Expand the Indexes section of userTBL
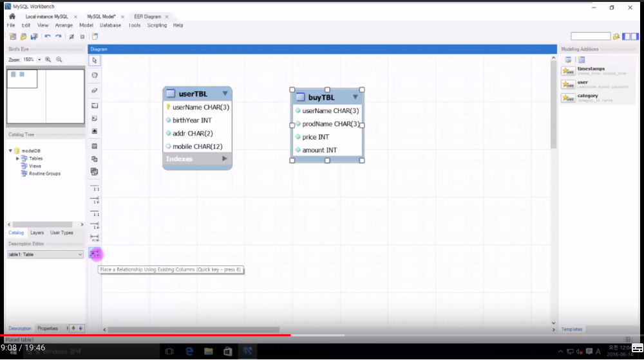644x360 pixels. pos(225,158)
